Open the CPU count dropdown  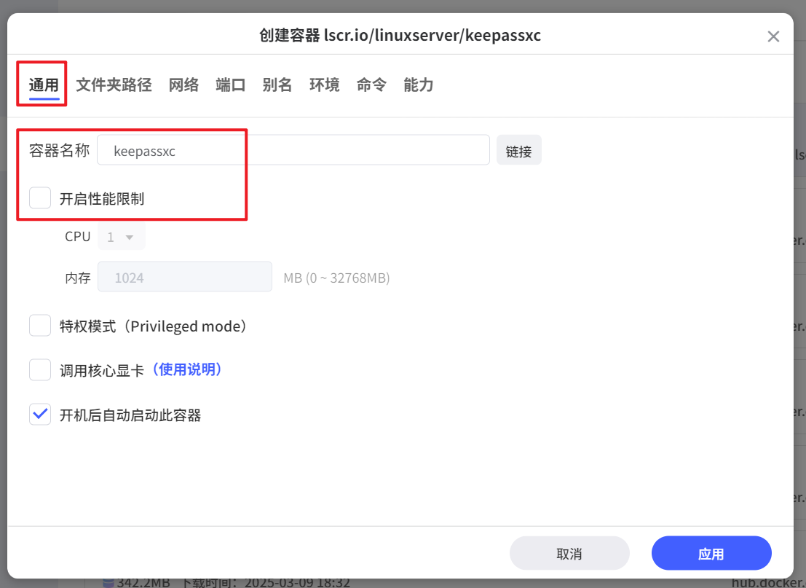(122, 237)
